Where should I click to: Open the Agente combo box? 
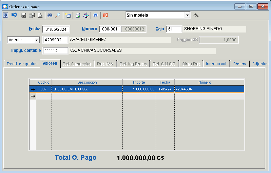pyautogui.click(x=37, y=40)
